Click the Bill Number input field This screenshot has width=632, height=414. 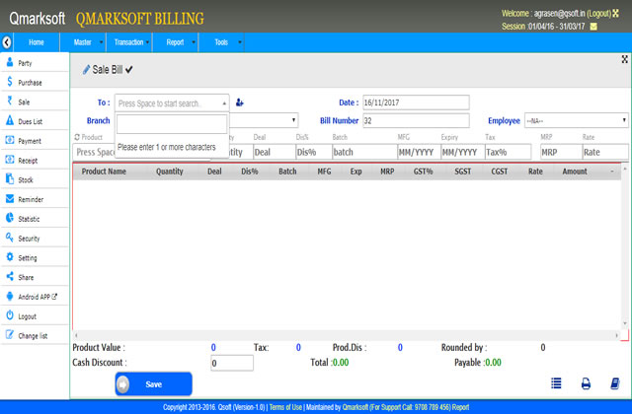[416, 120]
